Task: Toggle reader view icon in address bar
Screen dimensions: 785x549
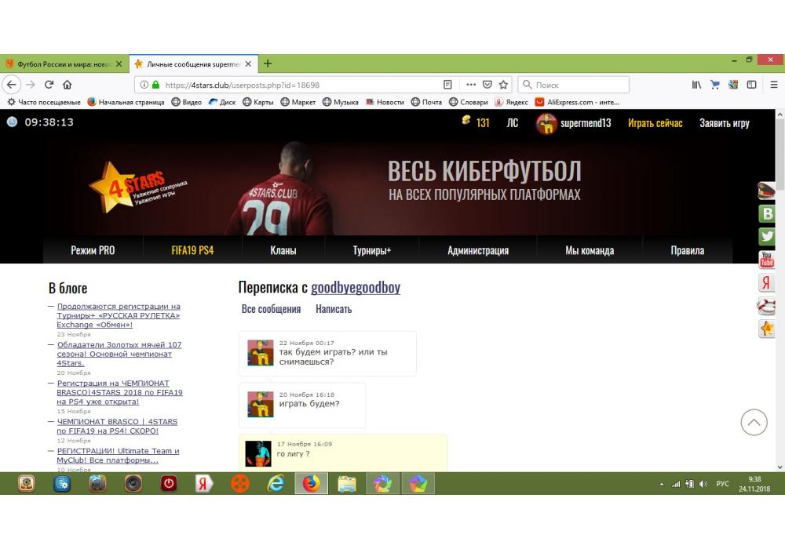Action: point(447,85)
